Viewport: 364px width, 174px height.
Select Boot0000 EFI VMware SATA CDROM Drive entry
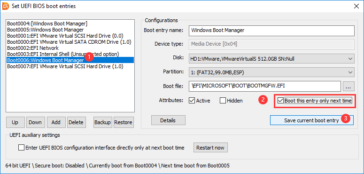(x=69, y=42)
